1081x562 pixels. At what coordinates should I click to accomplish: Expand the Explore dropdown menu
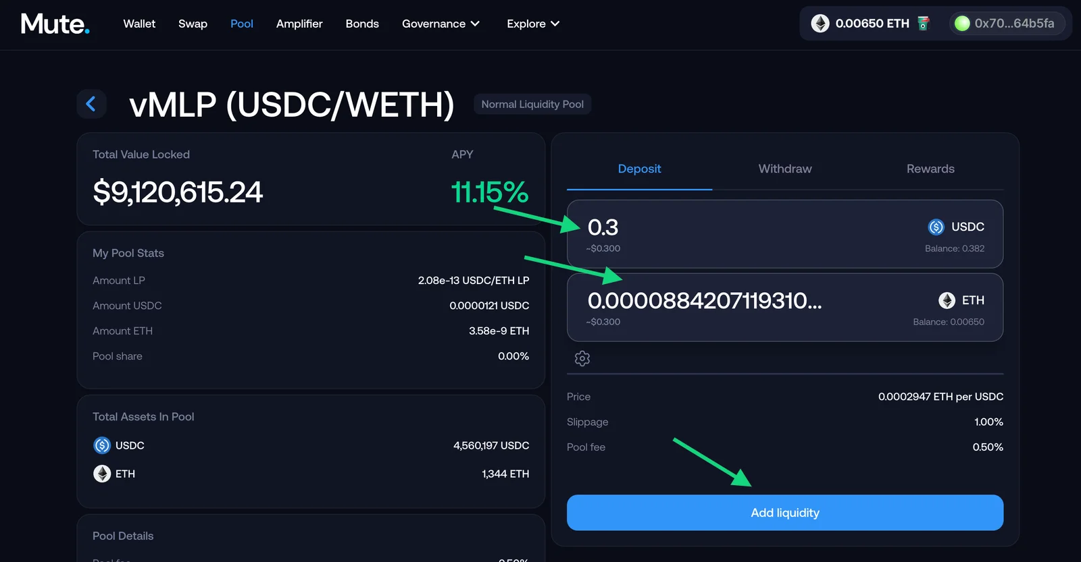(x=533, y=24)
